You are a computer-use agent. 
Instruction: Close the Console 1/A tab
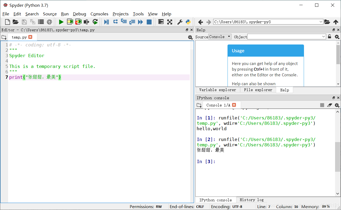(234, 105)
